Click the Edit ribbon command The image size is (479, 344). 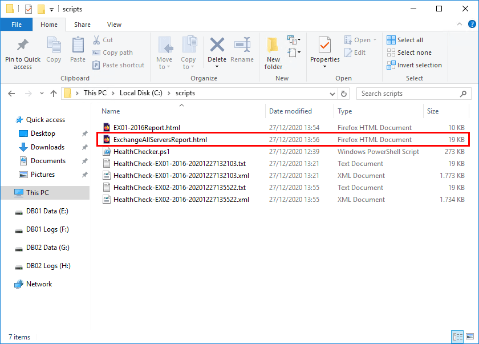355,52
